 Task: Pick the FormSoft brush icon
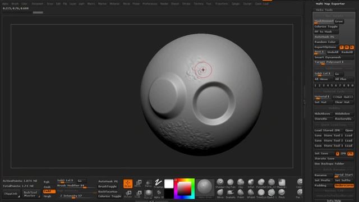click(x=261, y=183)
